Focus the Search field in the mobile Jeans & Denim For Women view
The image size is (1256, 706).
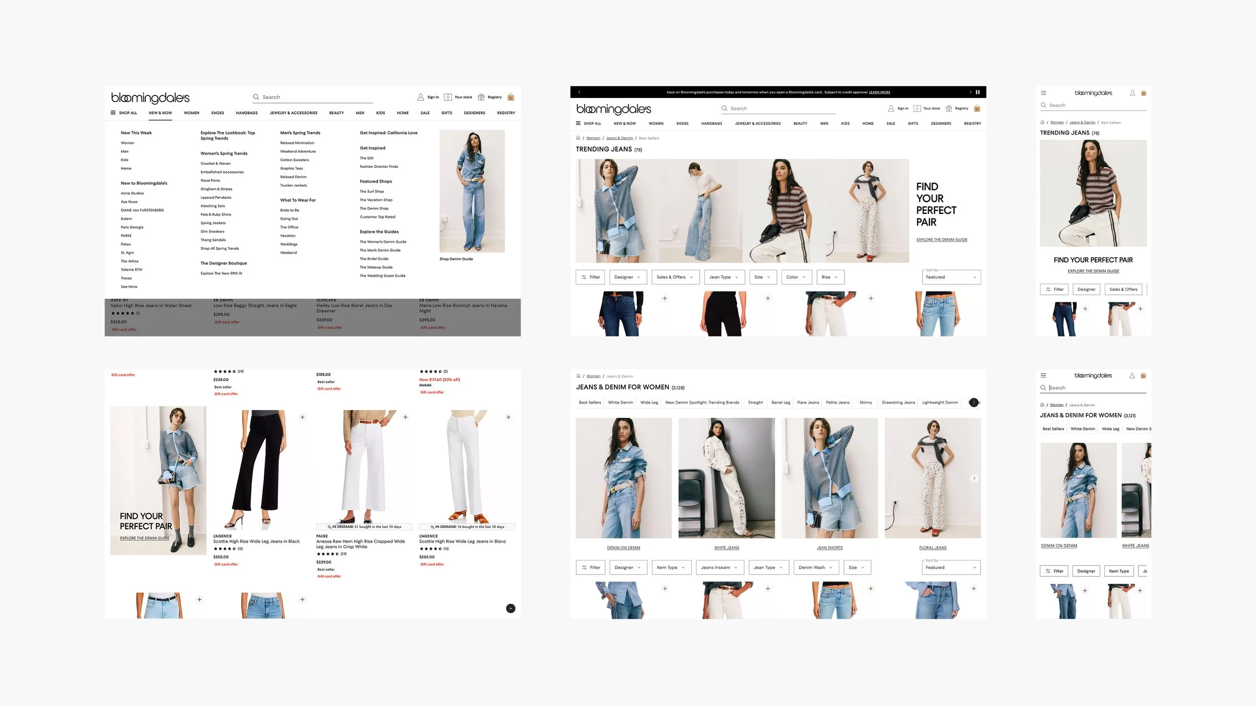1093,388
